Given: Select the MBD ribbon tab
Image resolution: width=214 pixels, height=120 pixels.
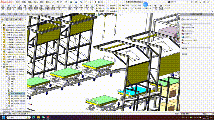Looking at the screenshot, I should [47, 14].
